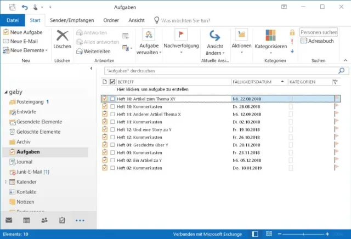Open the Datei tab

pos(13,20)
